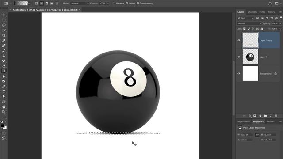Select the Quick Selection tool
Screen dimensions: 283x159
coord(4,30)
